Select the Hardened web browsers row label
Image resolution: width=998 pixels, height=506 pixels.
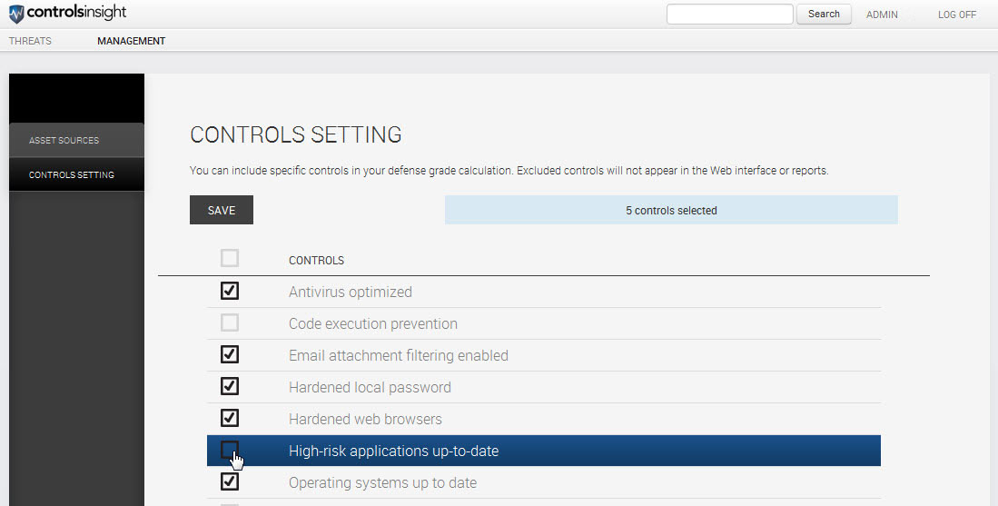coord(365,420)
